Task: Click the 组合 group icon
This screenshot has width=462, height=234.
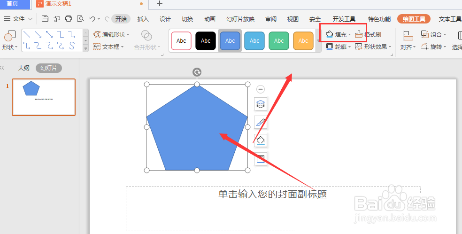Action: pyautogui.click(x=424, y=34)
